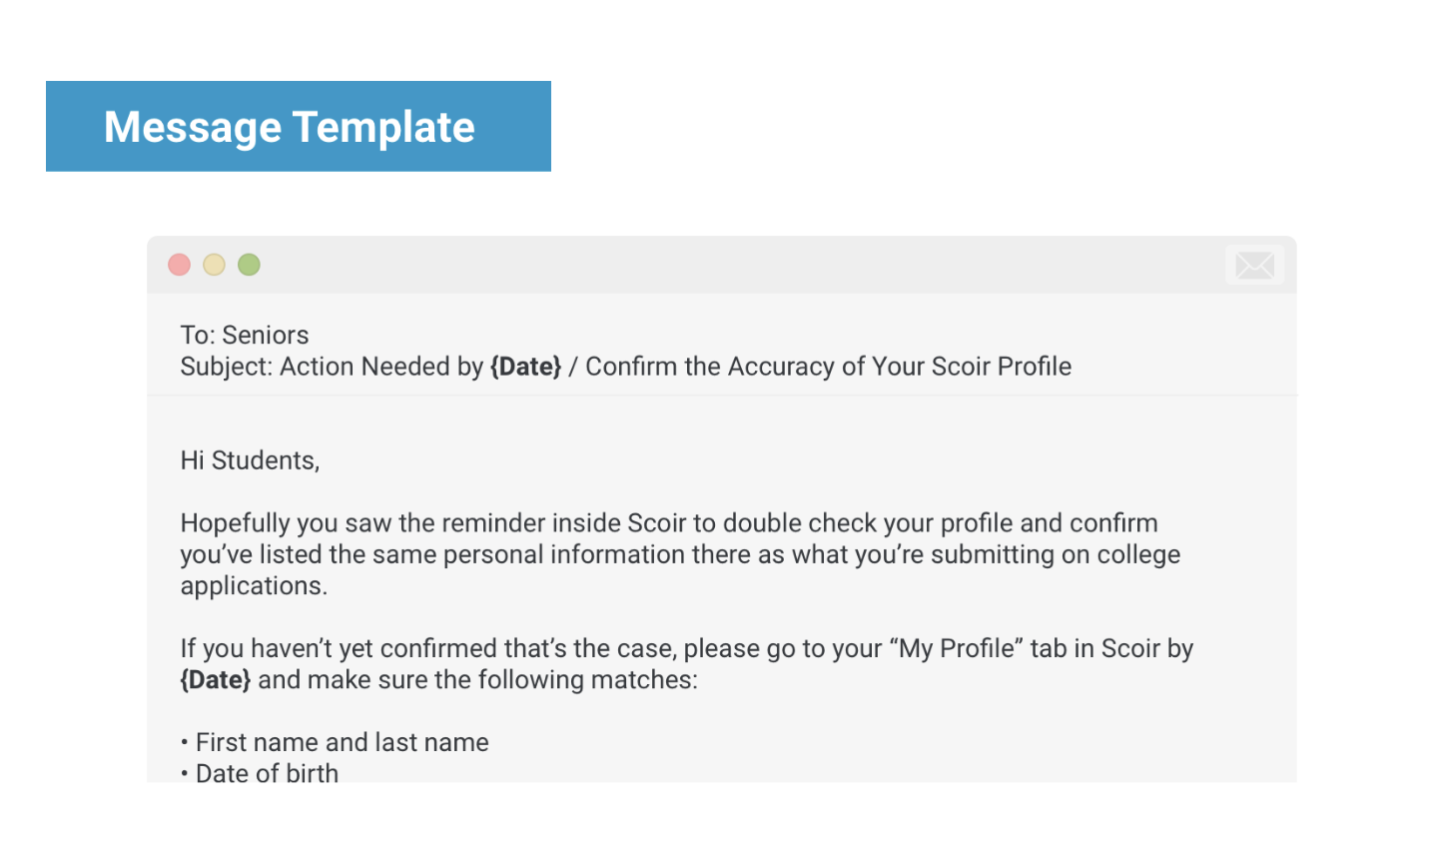Click the First name and last name bullet
1444x847 pixels.
coord(335,742)
